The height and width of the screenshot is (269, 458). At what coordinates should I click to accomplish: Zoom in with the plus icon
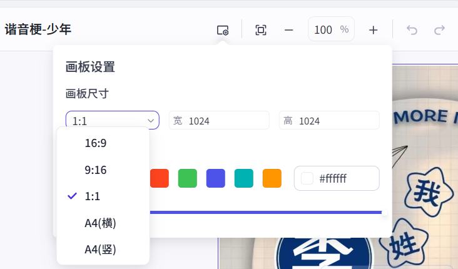click(374, 30)
